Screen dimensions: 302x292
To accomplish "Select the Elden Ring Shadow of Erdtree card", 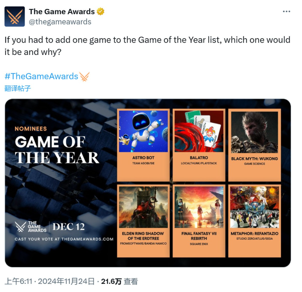I will coord(143,221).
